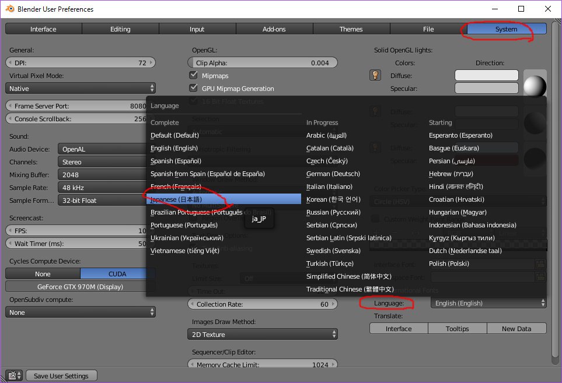
Task: Choose Japanese (日本語) from language list
Action: tap(224, 199)
